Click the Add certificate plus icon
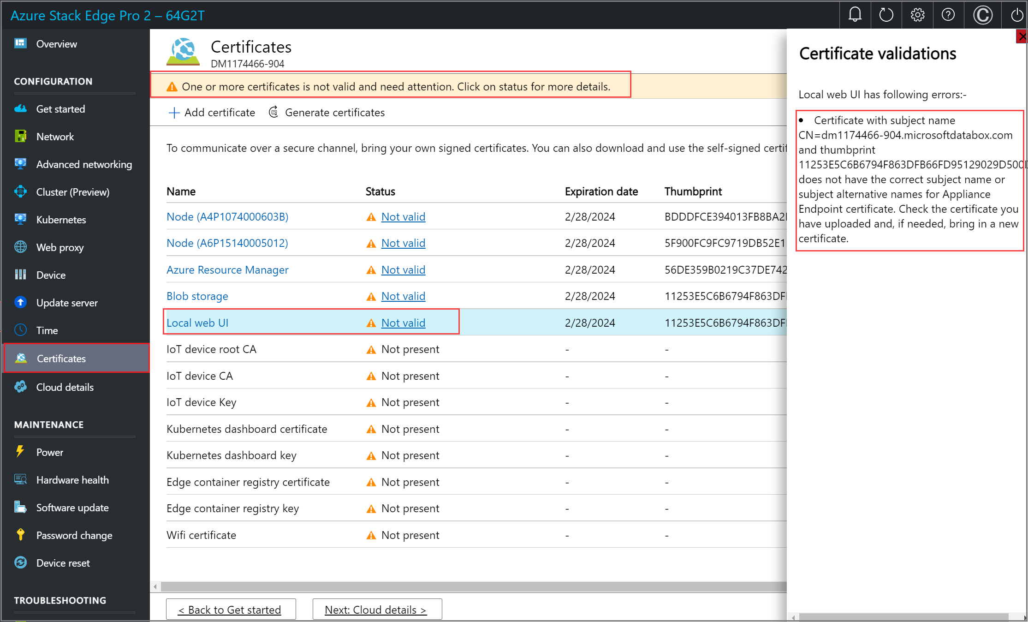The image size is (1028, 622). coord(174,112)
